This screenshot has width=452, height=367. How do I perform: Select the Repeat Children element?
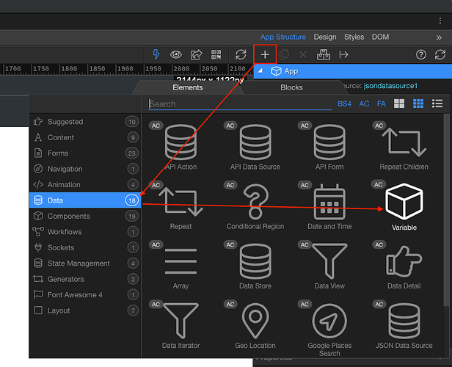click(404, 147)
